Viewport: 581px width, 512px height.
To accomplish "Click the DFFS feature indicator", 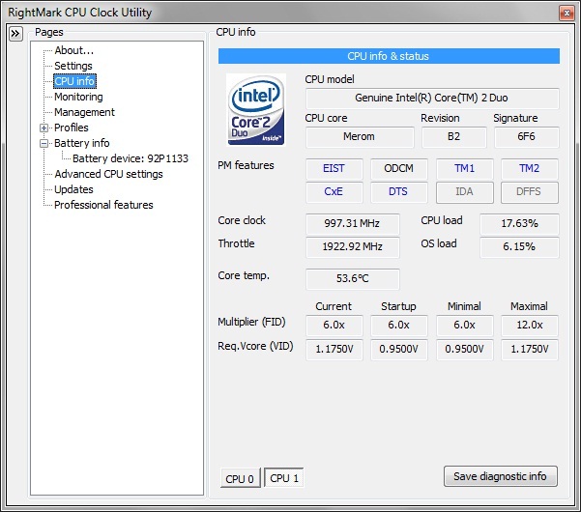I will (529, 192).
